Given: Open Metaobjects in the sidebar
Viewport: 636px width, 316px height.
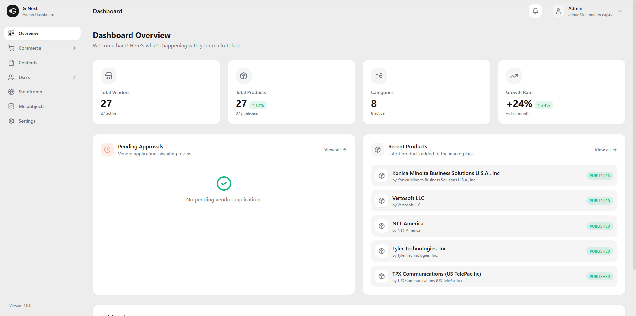Looking at the screenshot, I should tap(42, 106).
